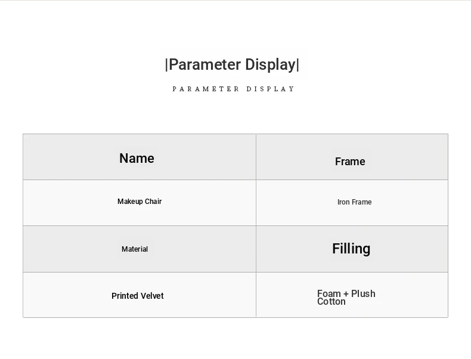This screenshot has width=471, height=359.
Task: Select the "Material" label cell
Action: pyautogui.click(x=135, y=249)
